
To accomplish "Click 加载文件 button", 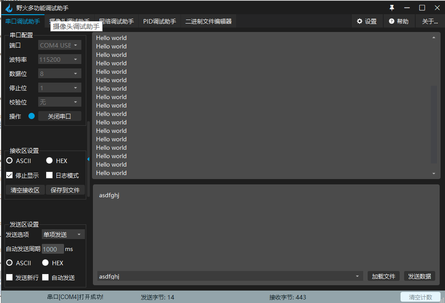I will coord(383,276).
